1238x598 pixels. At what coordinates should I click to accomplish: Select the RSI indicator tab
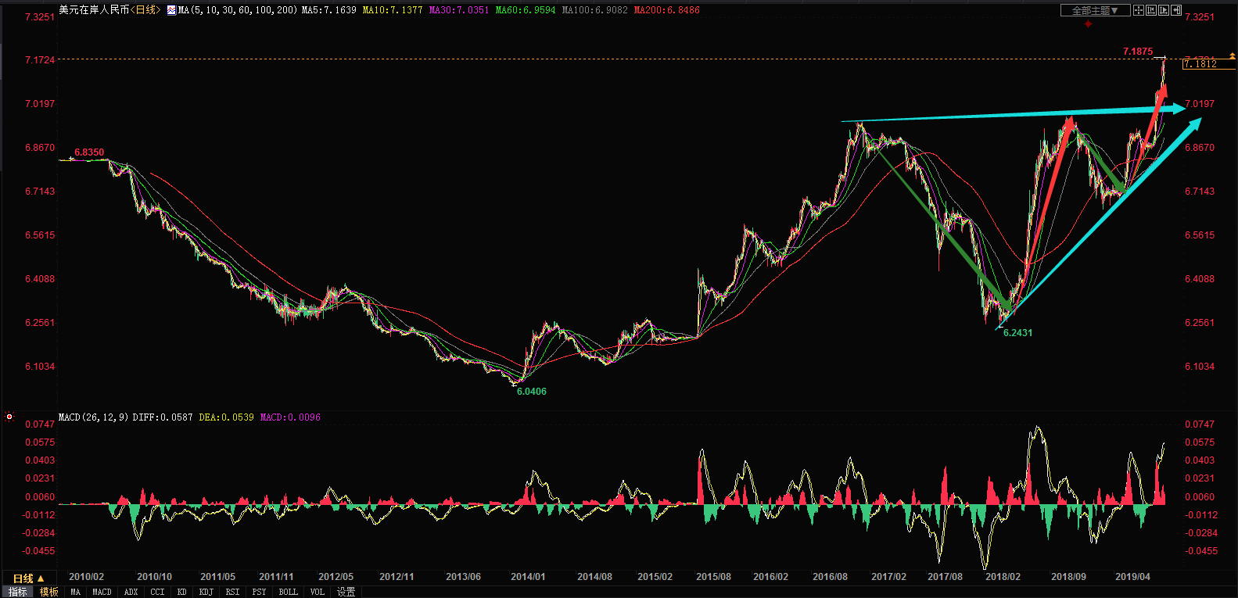(x=232, y=592)
